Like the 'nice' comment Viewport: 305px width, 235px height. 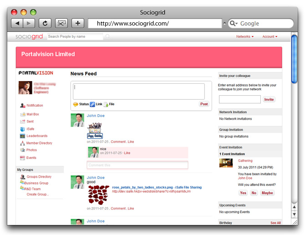click(x=127, y=153)
